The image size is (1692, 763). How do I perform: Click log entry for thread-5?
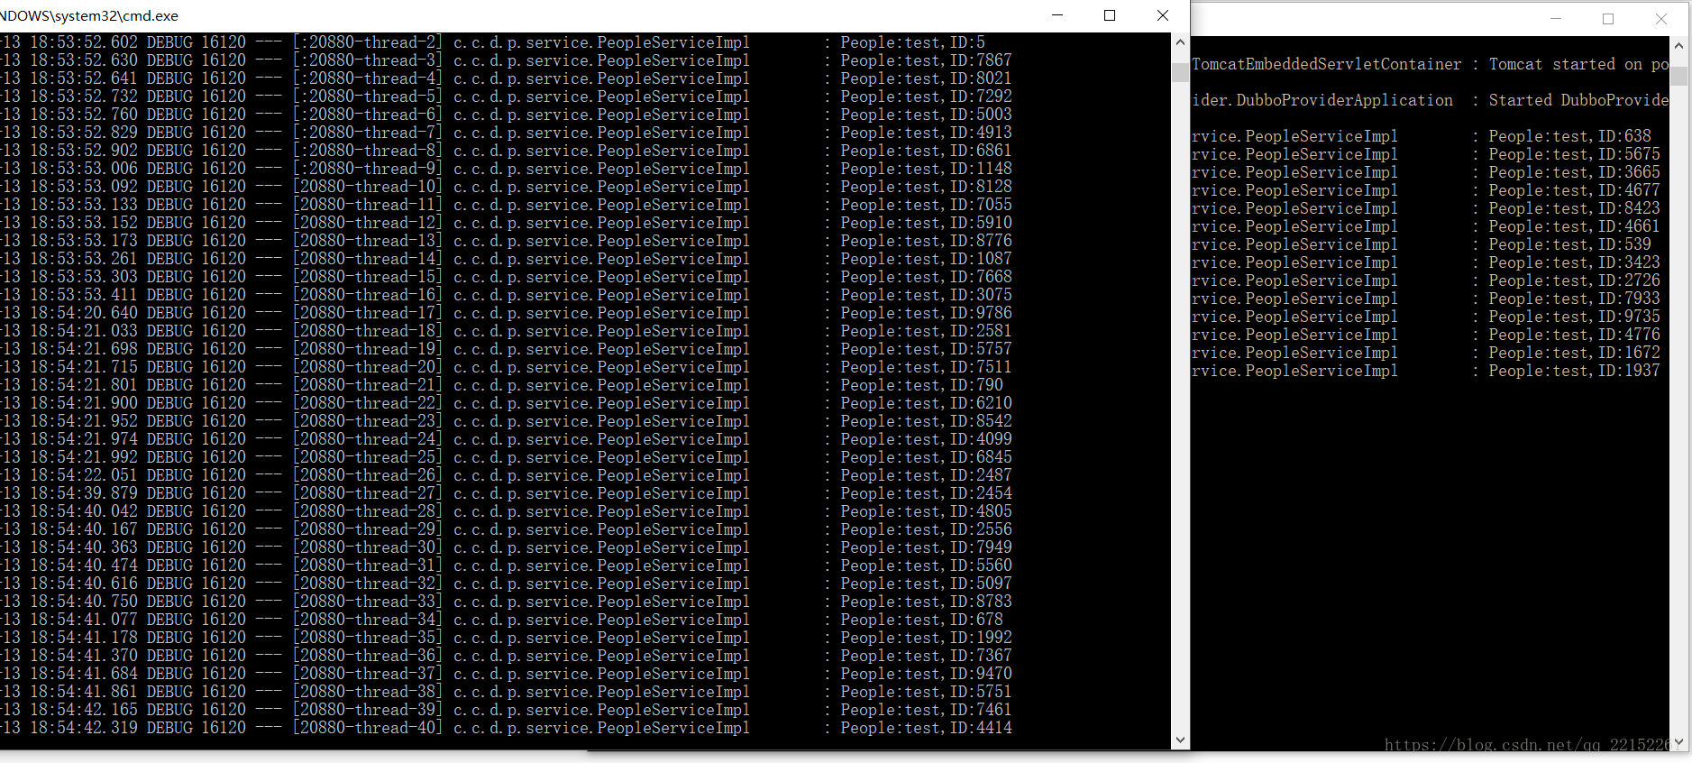506,97
